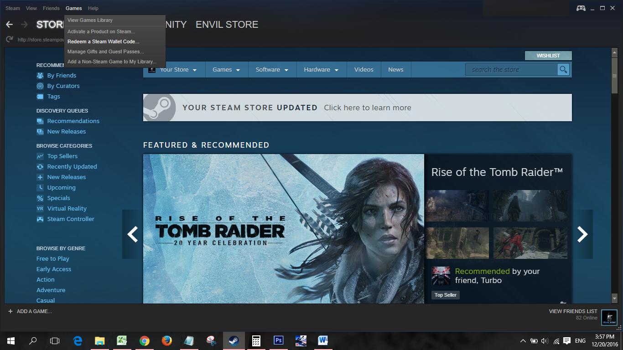
Task: Open Google Chrome from the taskbar
Action: click(x=145, y=340)
